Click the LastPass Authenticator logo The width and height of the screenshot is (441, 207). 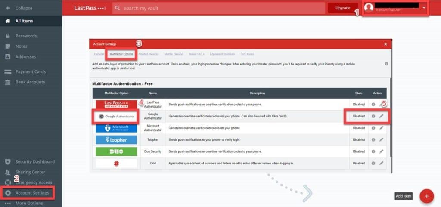pos(116,105)
